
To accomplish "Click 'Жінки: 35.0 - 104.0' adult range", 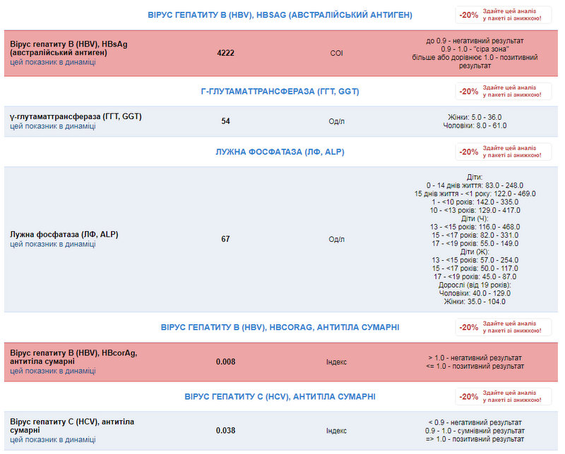I will pos(475,302).
